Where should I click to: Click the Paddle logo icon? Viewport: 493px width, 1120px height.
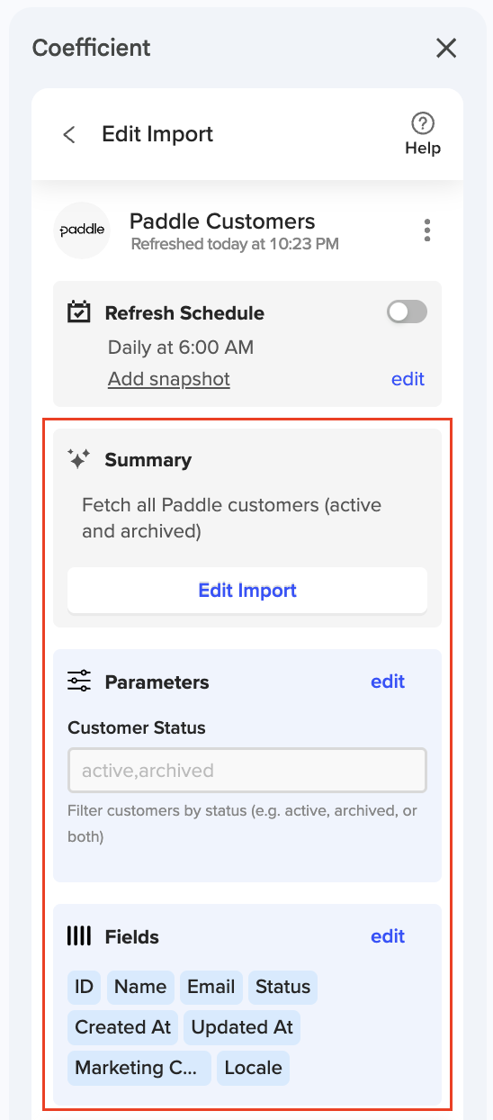coord(82,230)
